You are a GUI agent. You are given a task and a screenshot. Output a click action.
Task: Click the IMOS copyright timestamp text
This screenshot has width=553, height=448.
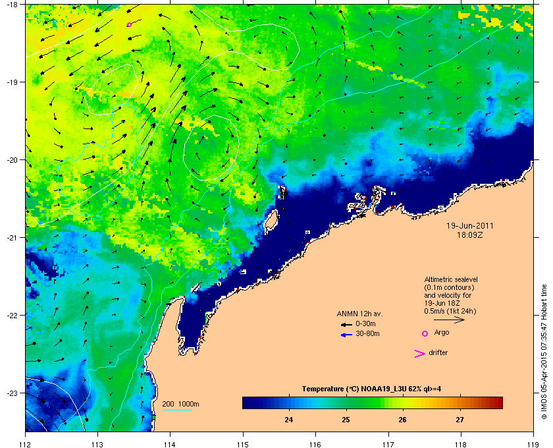(544, 352)
